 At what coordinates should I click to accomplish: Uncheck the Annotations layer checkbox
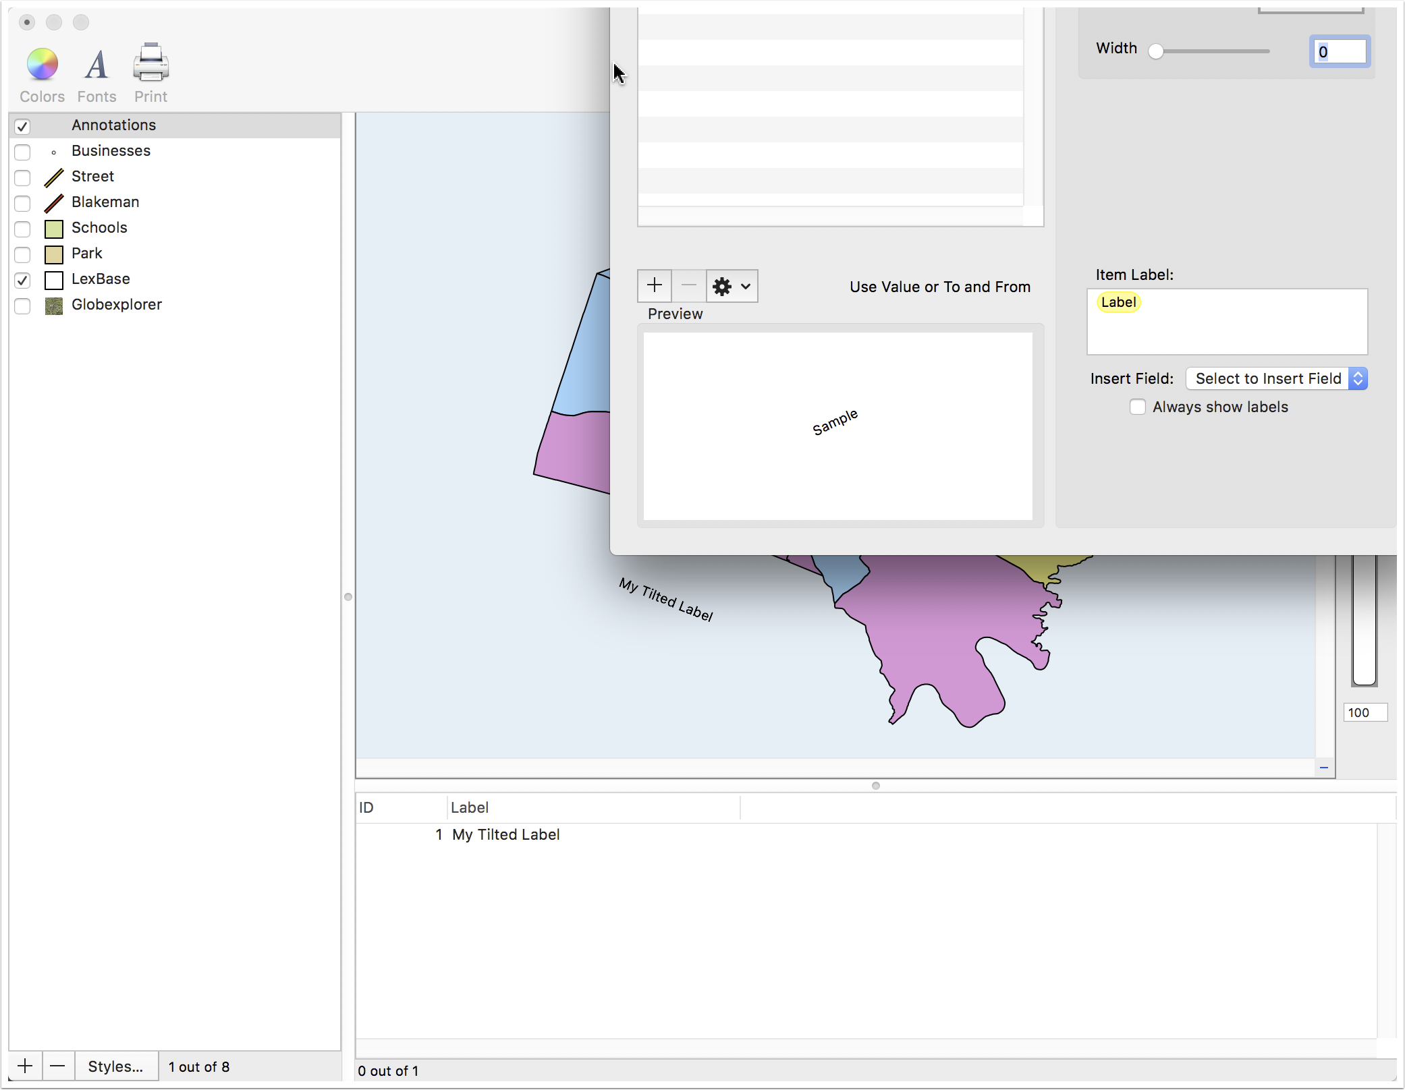[x=22, y=126]
